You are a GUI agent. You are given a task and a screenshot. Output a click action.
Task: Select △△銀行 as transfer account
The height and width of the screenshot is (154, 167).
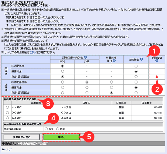click(x=7, y=118)
